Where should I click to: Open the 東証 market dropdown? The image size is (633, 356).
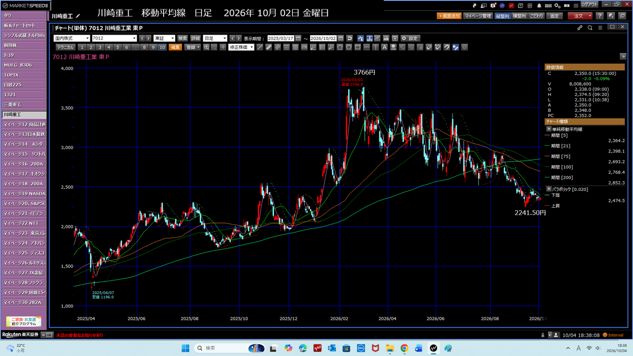(x=164, y=38)
